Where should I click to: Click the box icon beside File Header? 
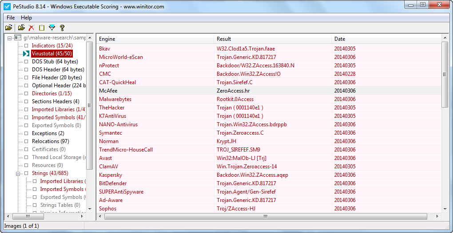26,78
